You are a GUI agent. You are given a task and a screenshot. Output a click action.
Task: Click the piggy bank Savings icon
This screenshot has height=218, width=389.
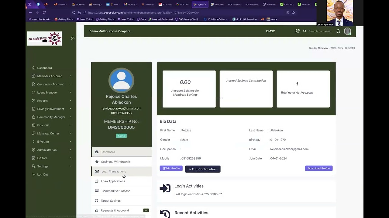point(97,162)
